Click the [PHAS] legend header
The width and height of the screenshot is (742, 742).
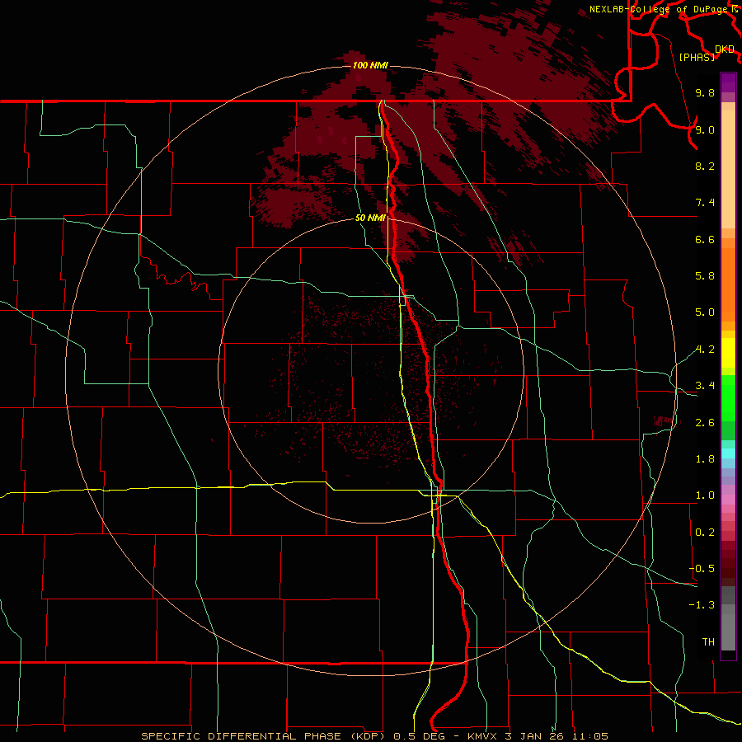pos(697,57)
